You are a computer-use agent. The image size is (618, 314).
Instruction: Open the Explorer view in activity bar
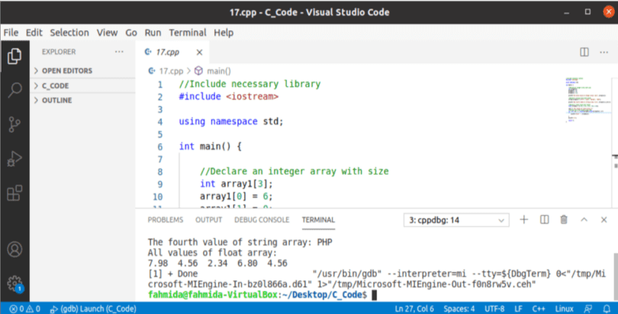(x=14, y=56)
